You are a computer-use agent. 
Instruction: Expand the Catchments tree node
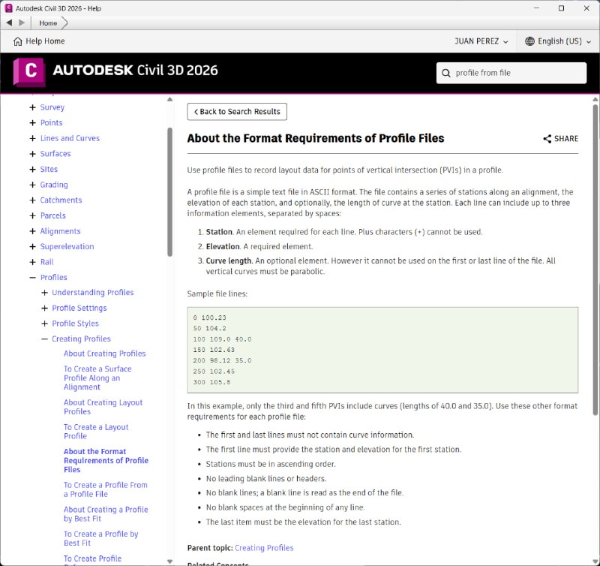pos(32,200)
